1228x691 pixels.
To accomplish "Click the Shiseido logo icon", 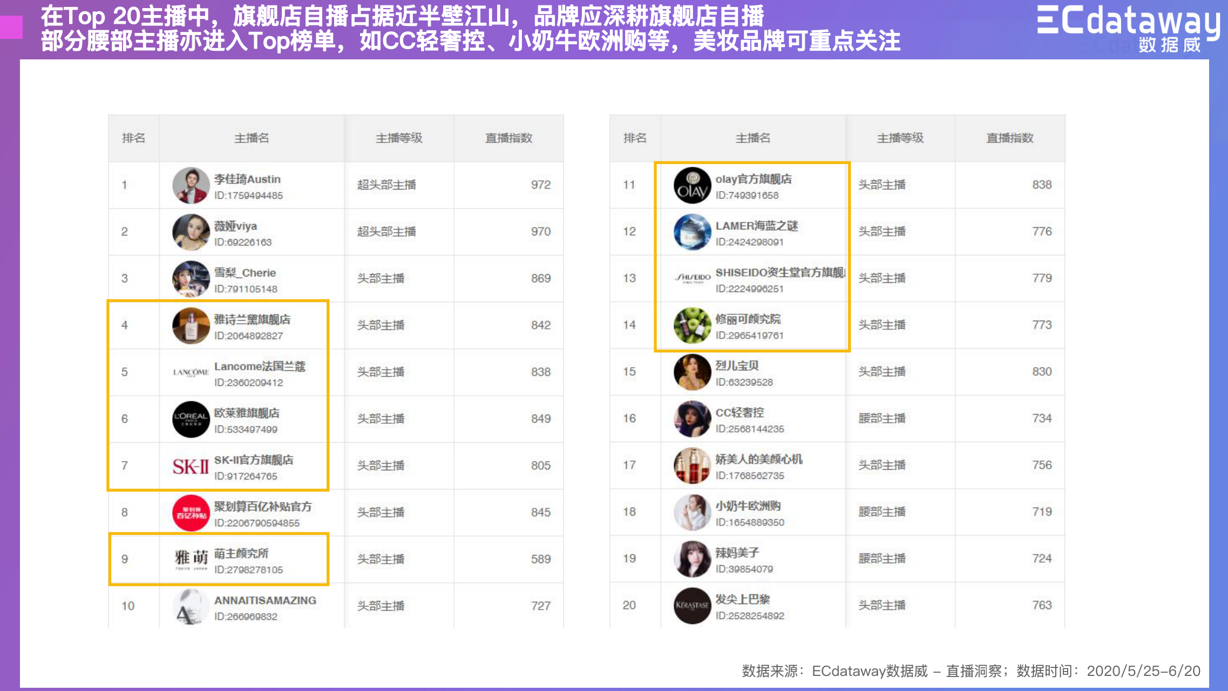I will pyautogui.click(x=692, y=278).
